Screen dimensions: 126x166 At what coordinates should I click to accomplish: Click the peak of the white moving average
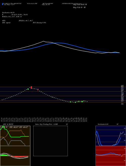point(44,41)
